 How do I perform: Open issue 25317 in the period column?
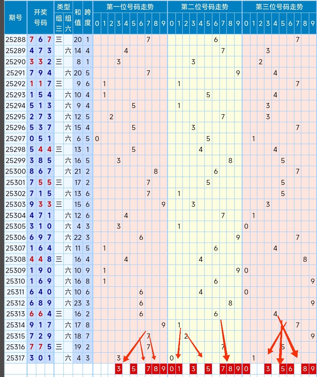15,358
